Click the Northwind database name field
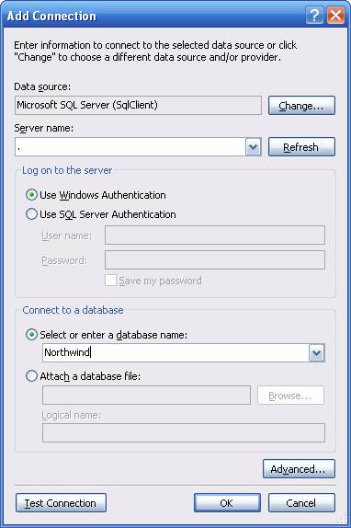 (x=175, y=353)
